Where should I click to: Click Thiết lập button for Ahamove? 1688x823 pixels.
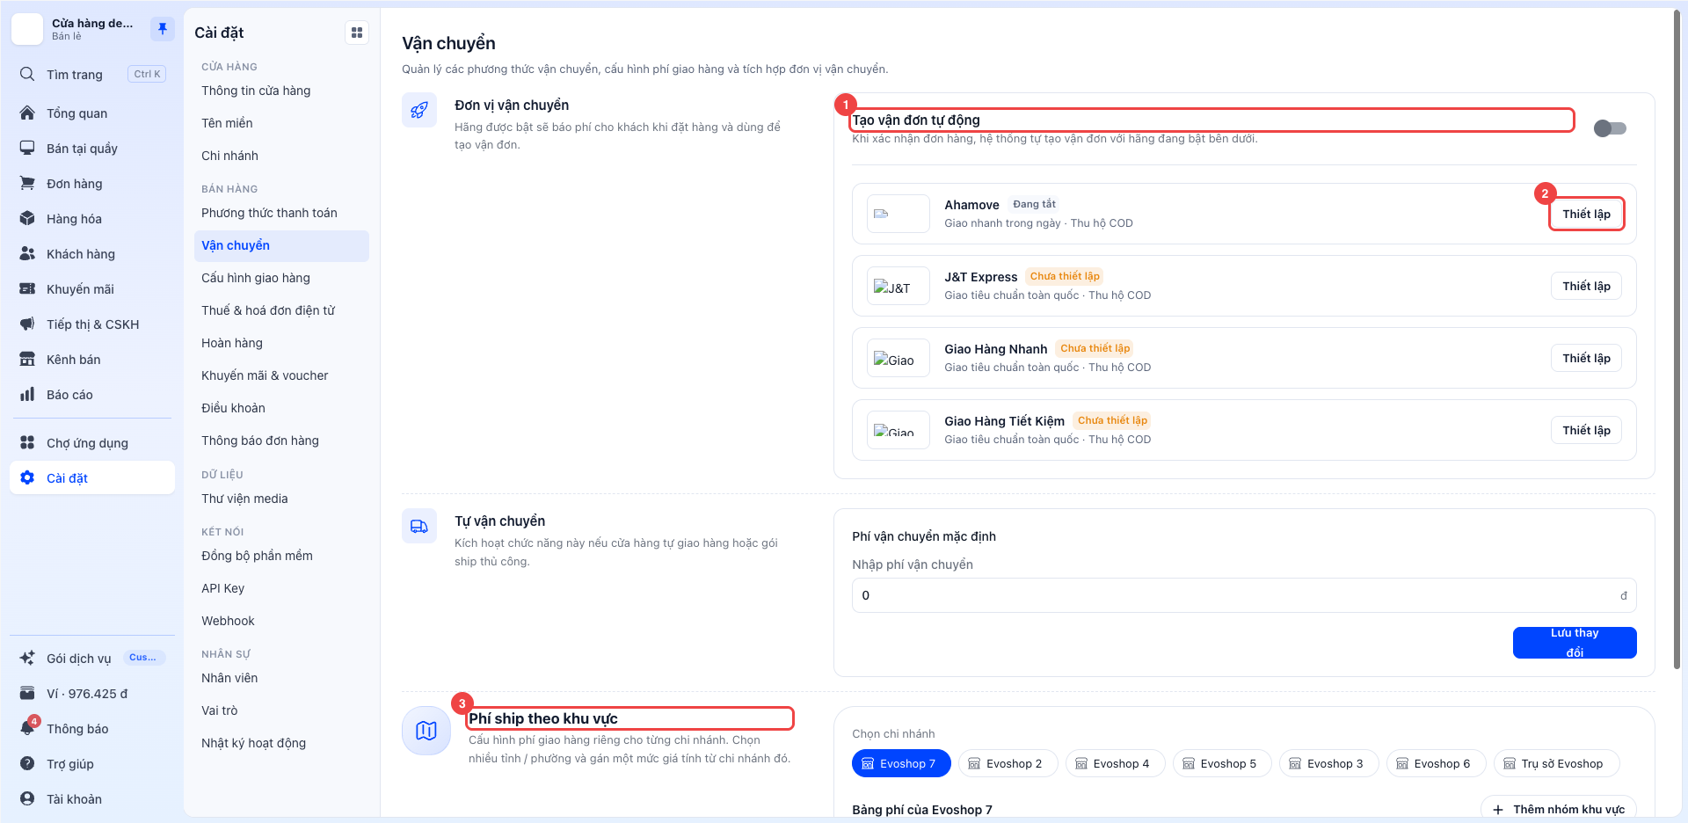(x=1586, y=214)
